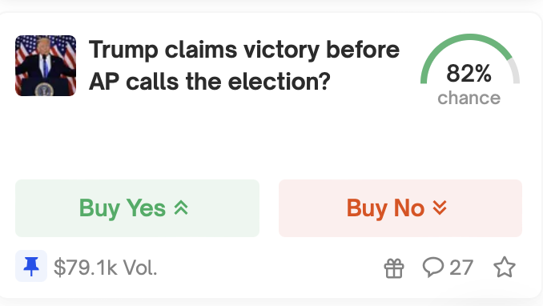Click the double up-chevron in Buy Yes

point(181,208)
